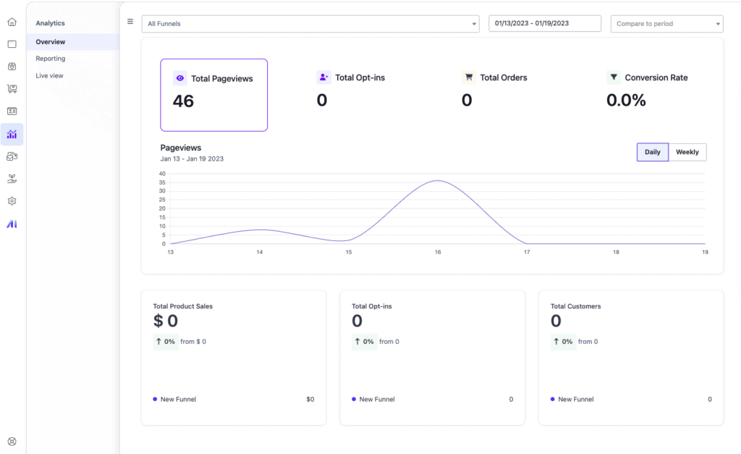
Task: Click the "from $ 0" text
Action: point(193,342)
